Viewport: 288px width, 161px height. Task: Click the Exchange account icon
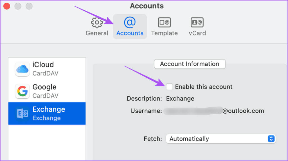tap(22, 114)
